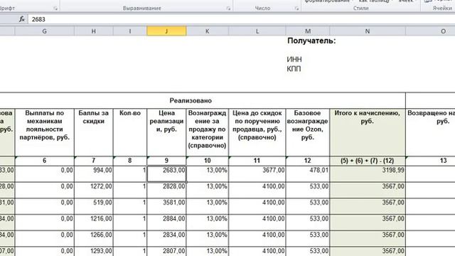Click the 'ИНН' cell
Image resolution: width=455 pixels, height=256 pixels.
(294, 59)
